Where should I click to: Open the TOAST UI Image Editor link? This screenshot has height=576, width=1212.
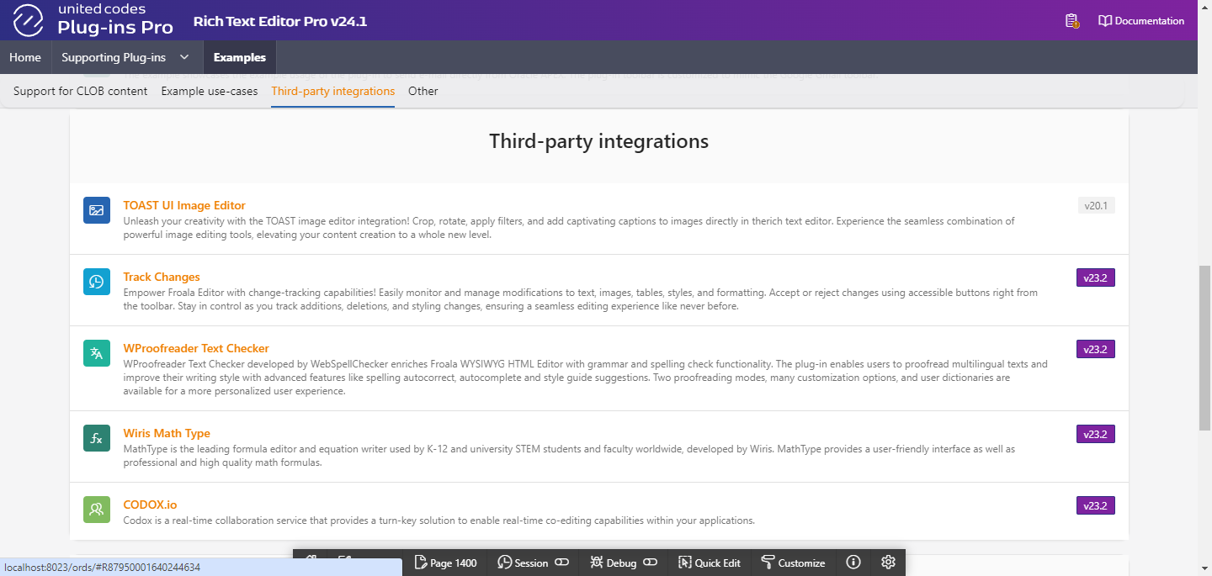click(184, 205)
